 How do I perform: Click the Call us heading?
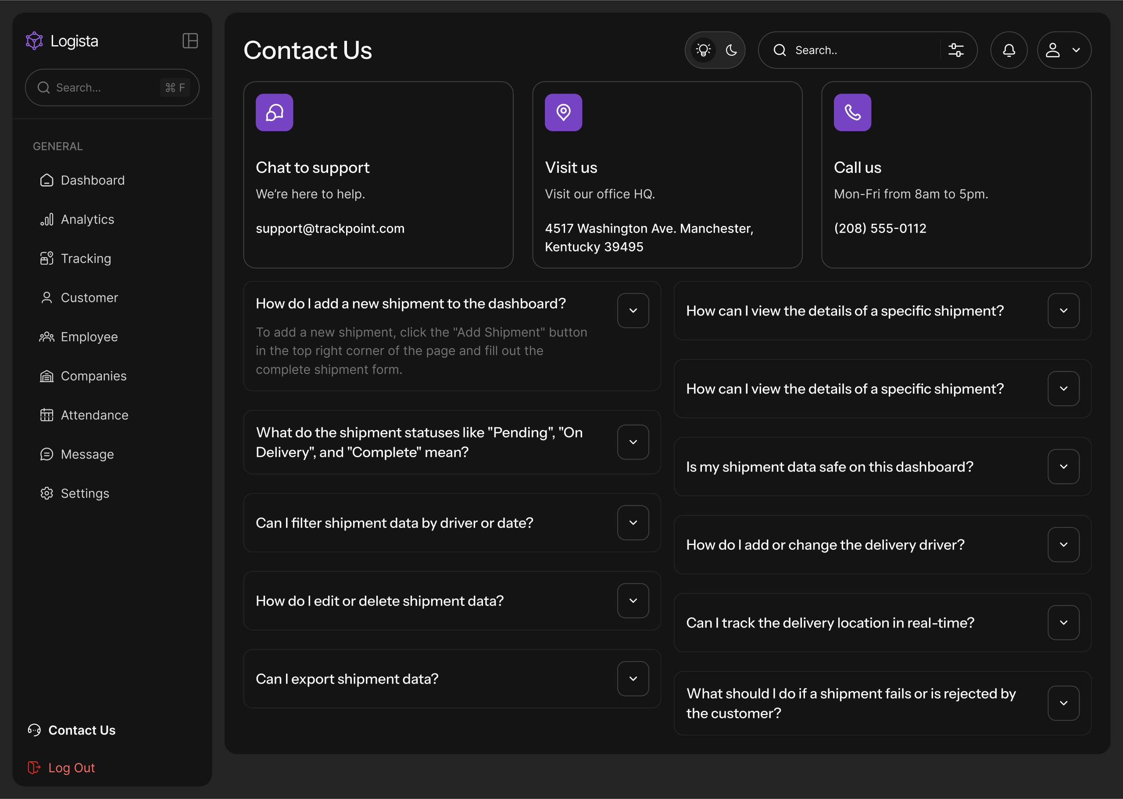click(x=857, y=168)
